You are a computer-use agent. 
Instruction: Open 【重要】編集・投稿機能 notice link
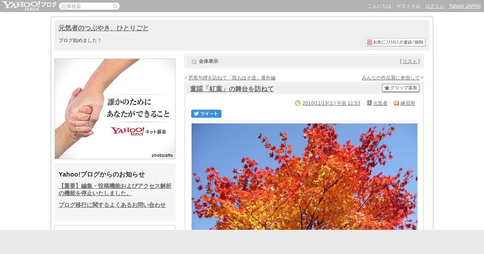point(115,189)
